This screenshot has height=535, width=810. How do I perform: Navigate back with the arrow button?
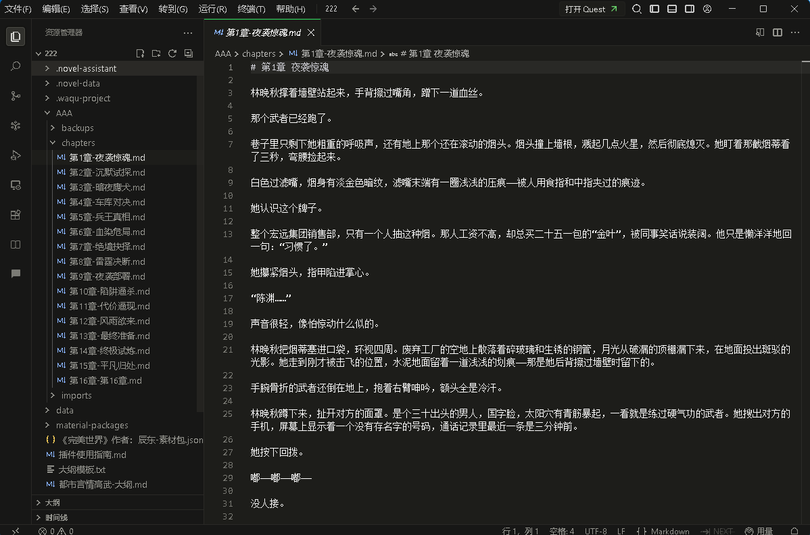click(356, 9)
